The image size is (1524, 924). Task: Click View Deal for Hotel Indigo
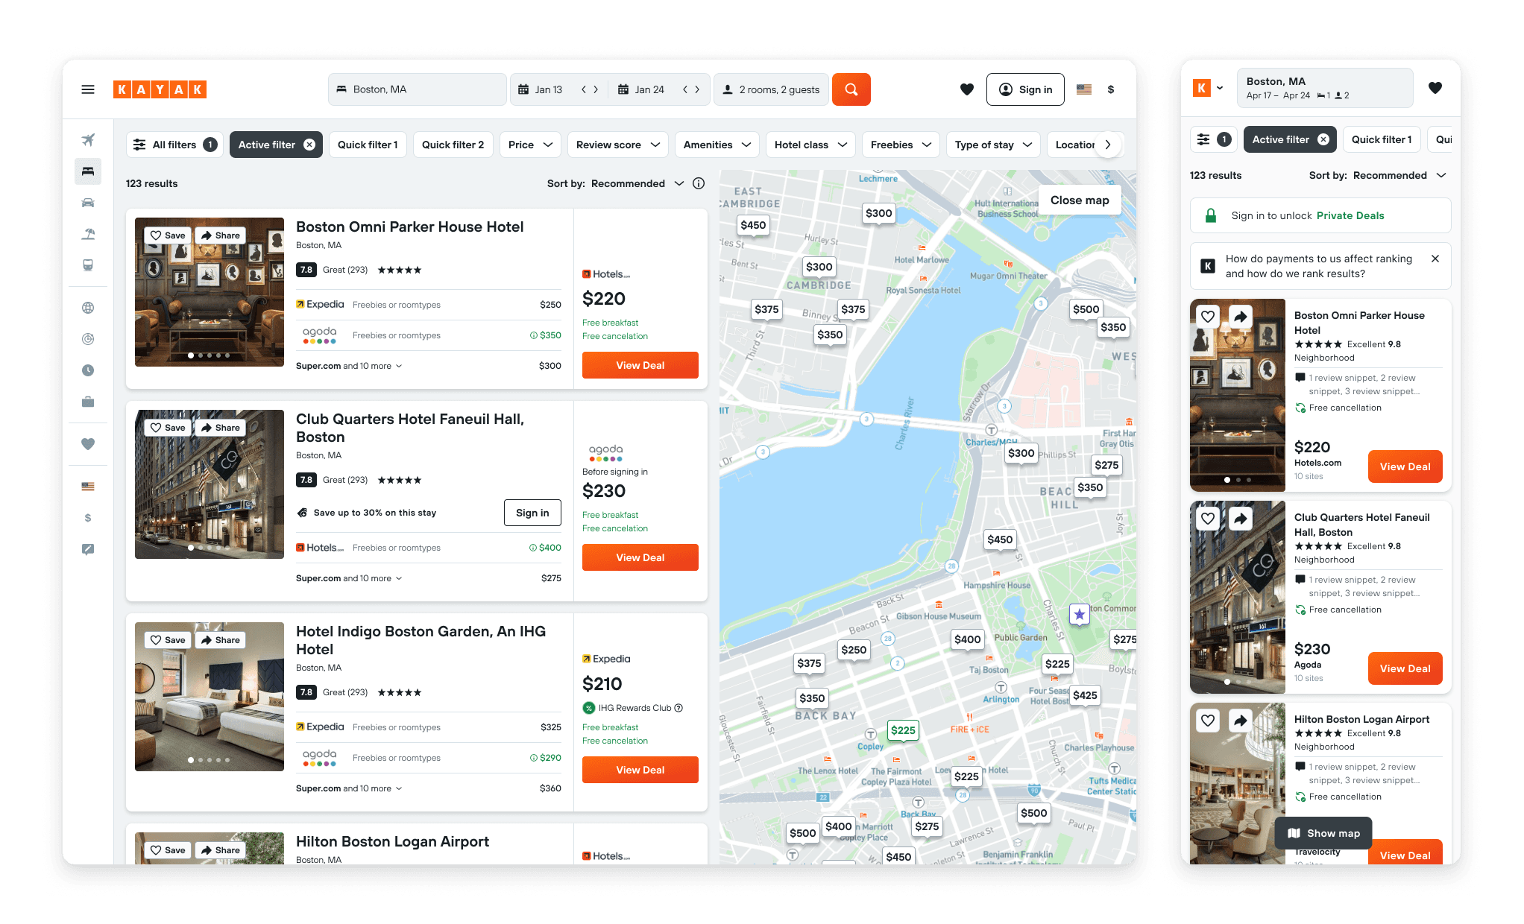click(640, 770)
